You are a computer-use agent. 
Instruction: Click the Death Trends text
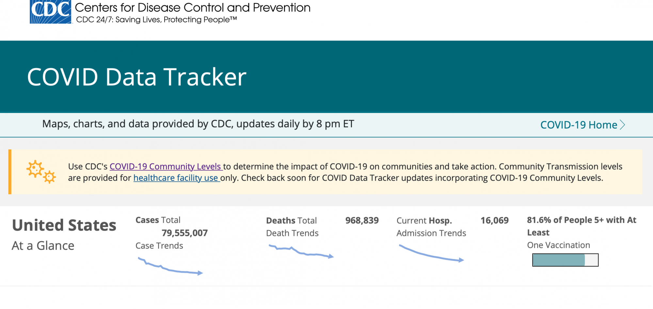[x=292, y=233]
